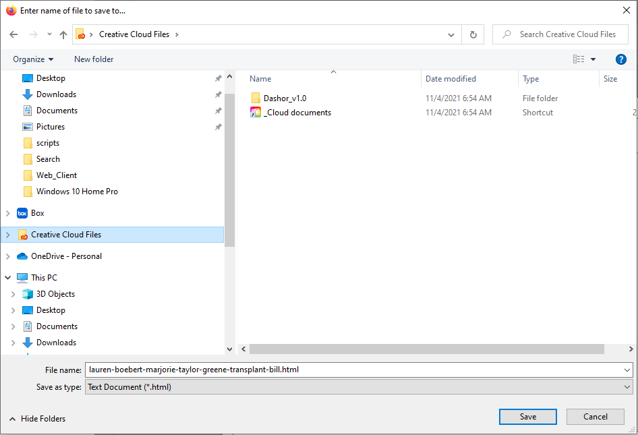
Task: Open the Save as type dropdown
Action: 359,387
